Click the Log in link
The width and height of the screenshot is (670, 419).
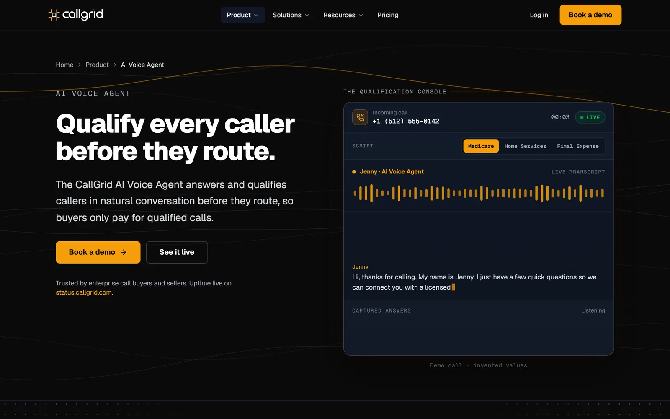[x=539, y=15]
